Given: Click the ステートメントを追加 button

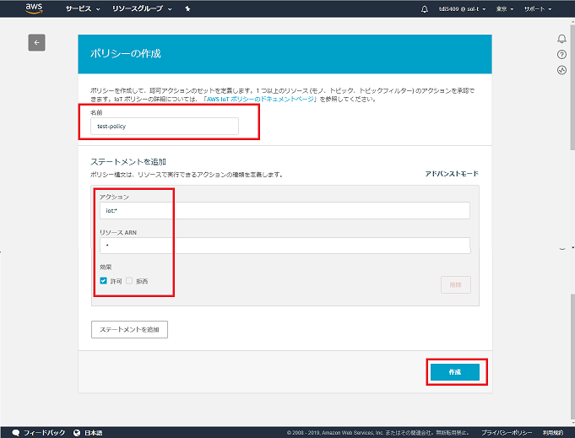Looking at the screenshot, I should pyautogui.click(x=129, y=328).
